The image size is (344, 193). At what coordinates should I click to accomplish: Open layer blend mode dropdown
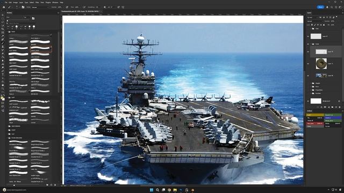click(316, 21)
